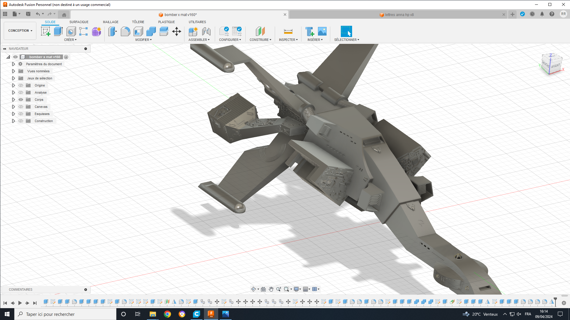Screen dimensions: 570x320
Task: Open the CONCEPTION workspace dropdown
Action: point(20,31)
